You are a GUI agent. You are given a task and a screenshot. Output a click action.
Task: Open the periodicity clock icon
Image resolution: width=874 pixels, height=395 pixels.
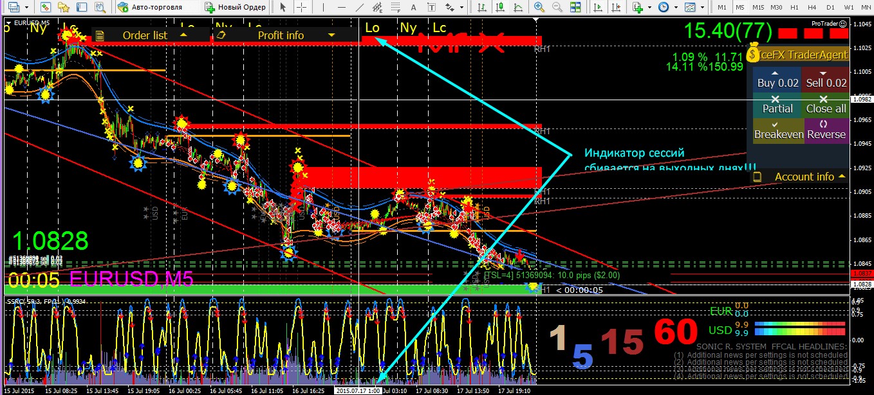coord(664,7)
